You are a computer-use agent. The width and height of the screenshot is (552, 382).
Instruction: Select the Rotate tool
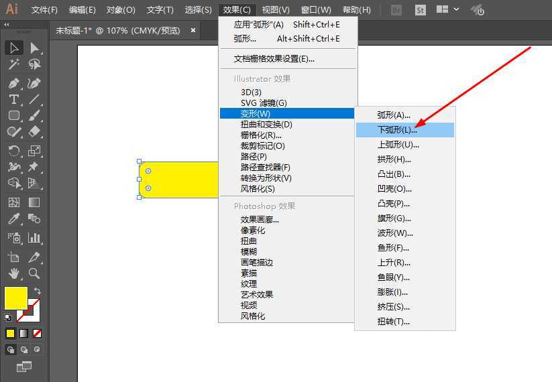click(x=14, y=151)
